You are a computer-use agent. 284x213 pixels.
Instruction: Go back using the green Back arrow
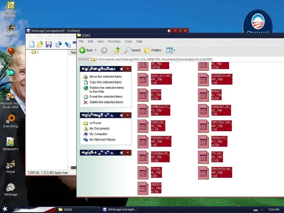[82, 50]
